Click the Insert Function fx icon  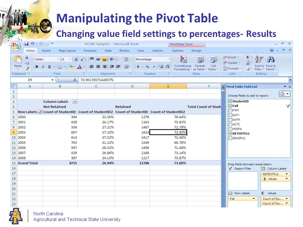pyautogui.click(x=75, y=80)
